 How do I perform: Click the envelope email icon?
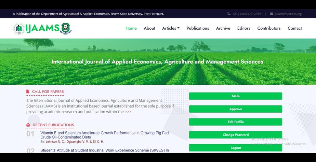coord(272,14)
